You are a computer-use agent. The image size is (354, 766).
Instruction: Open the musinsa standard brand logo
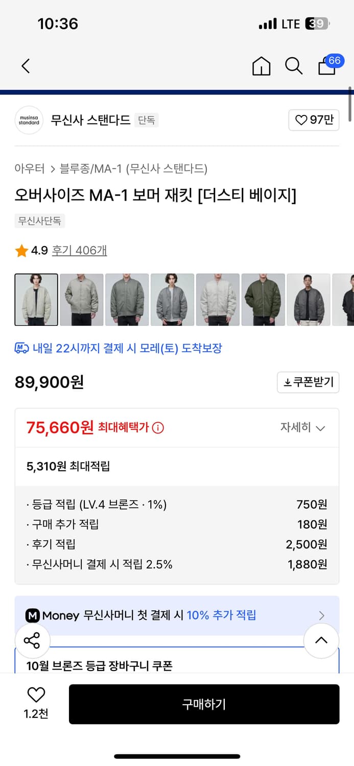[29, 120]
